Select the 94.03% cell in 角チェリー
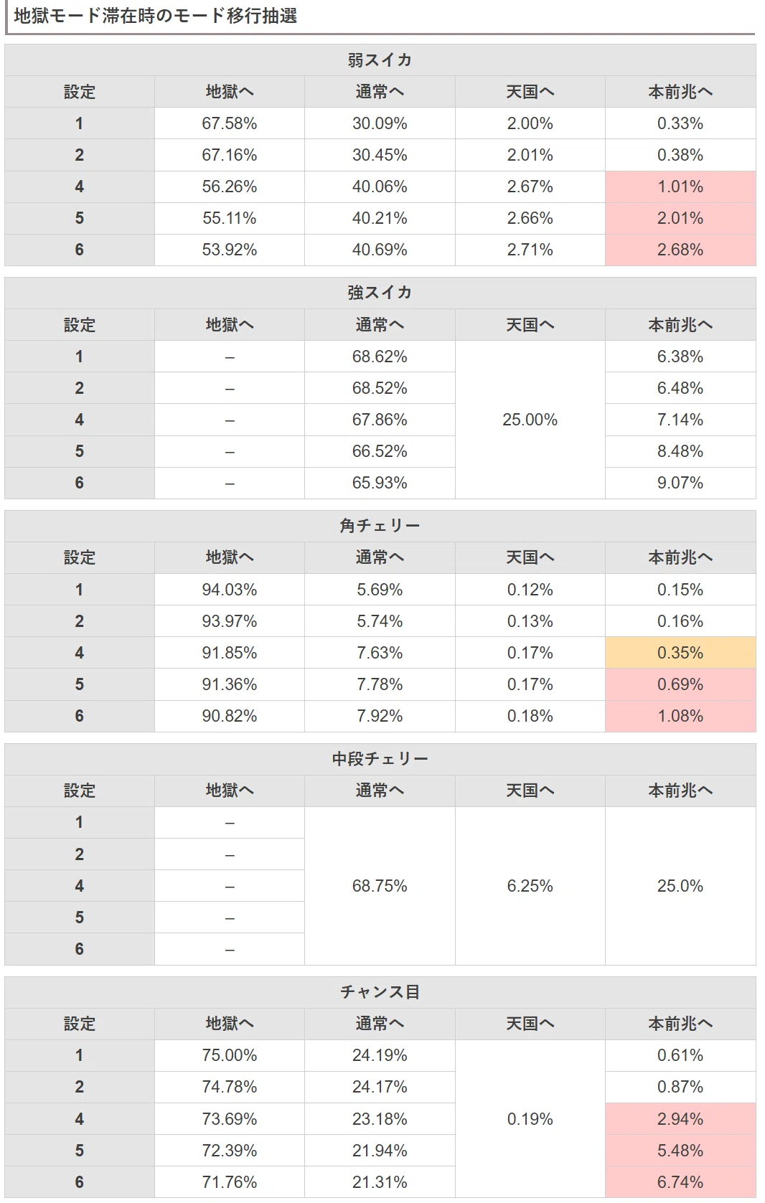The image size is (765, 1203). click(230, 590)
